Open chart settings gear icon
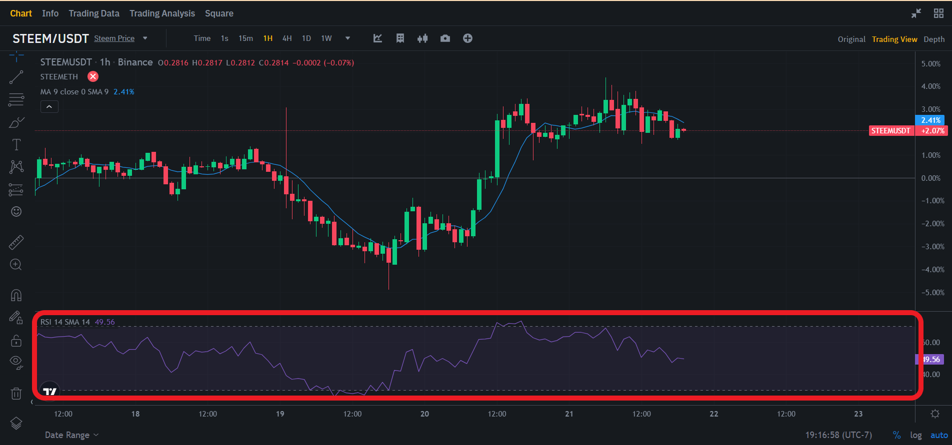The image size is (952, 445). (934, 414)
